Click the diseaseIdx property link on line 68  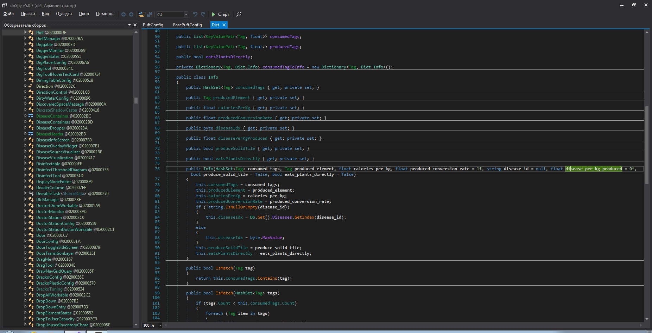[228, 128]
